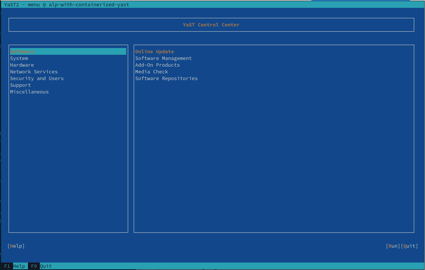Screen dimensions: 425x270
Task: Click the YaST2 window title text
Action: tap(67, 4)
